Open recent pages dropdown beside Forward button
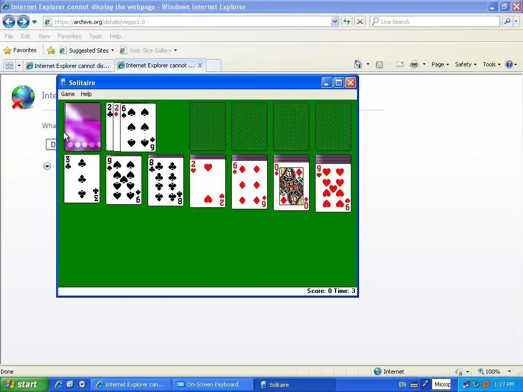 pyautogui.click(x=34, y=22)
